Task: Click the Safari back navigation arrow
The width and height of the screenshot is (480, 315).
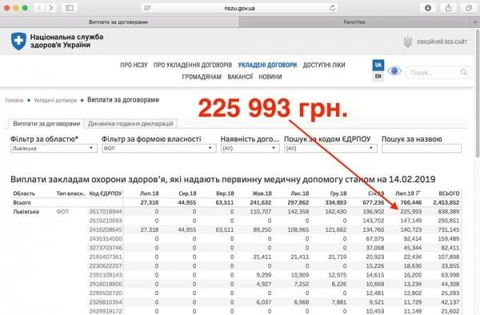Action: coord(39,8)
